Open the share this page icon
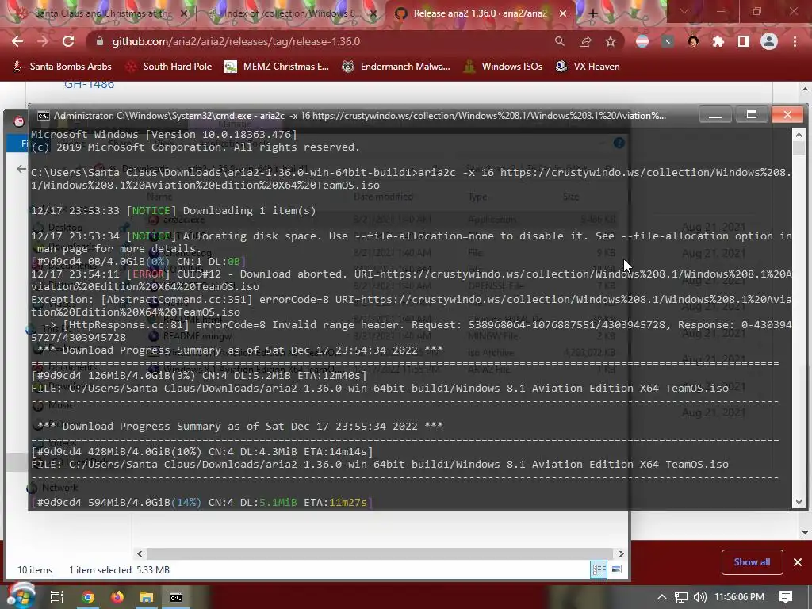This screenshot has height=609, width=812. [x=585, y=41]
